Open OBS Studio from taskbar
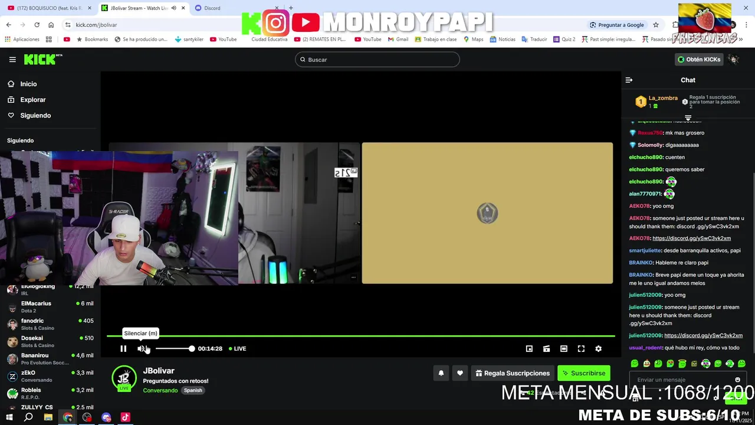 coord(87,417)
